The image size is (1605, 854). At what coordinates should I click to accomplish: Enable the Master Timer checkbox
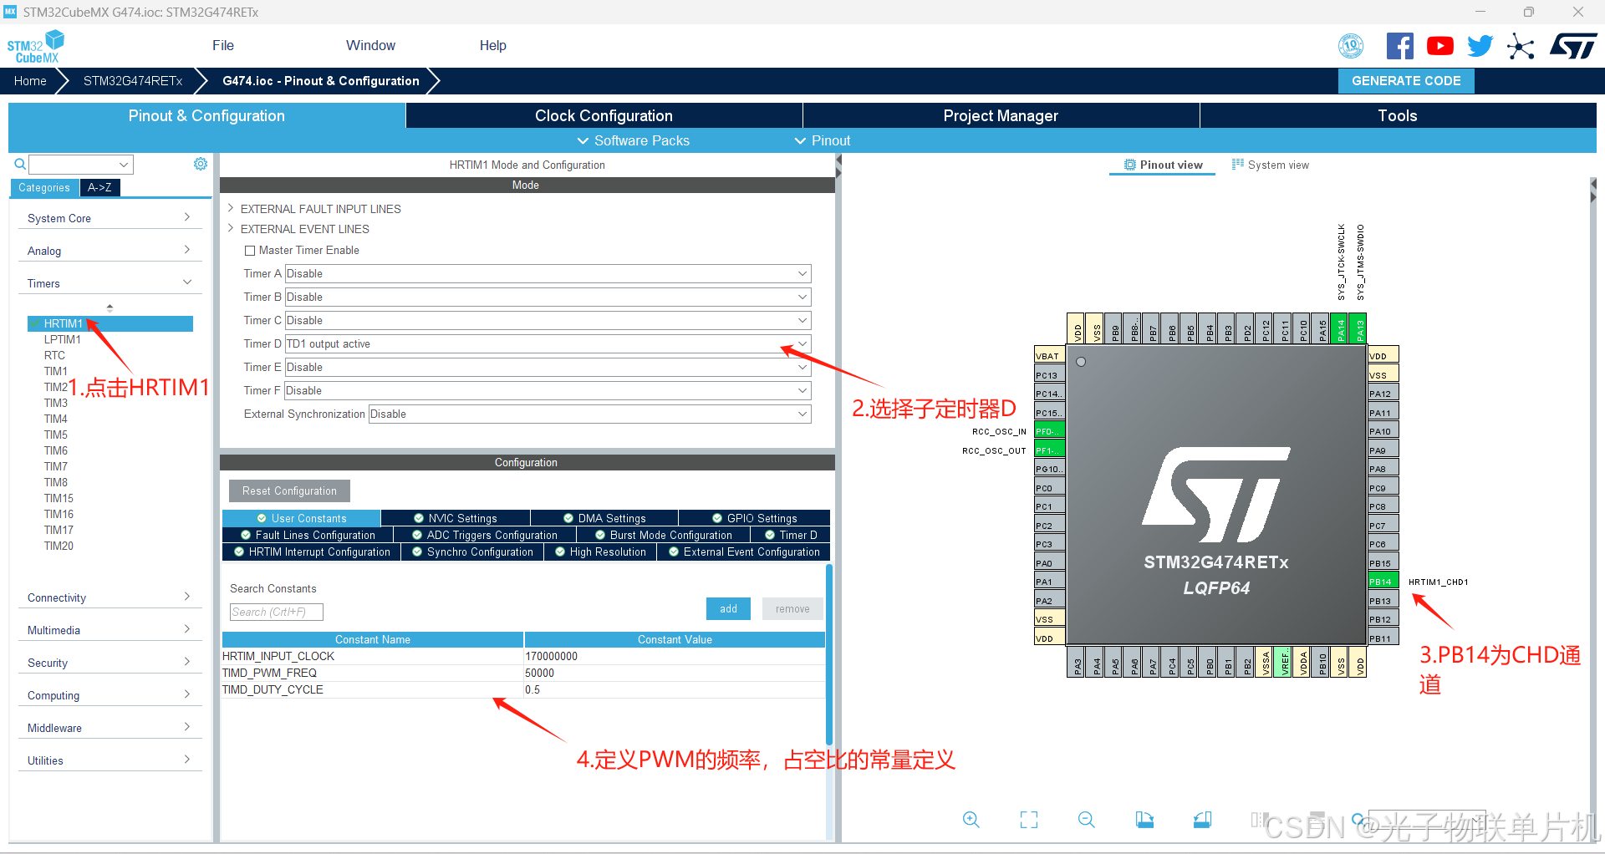click(x=249, y=250)
